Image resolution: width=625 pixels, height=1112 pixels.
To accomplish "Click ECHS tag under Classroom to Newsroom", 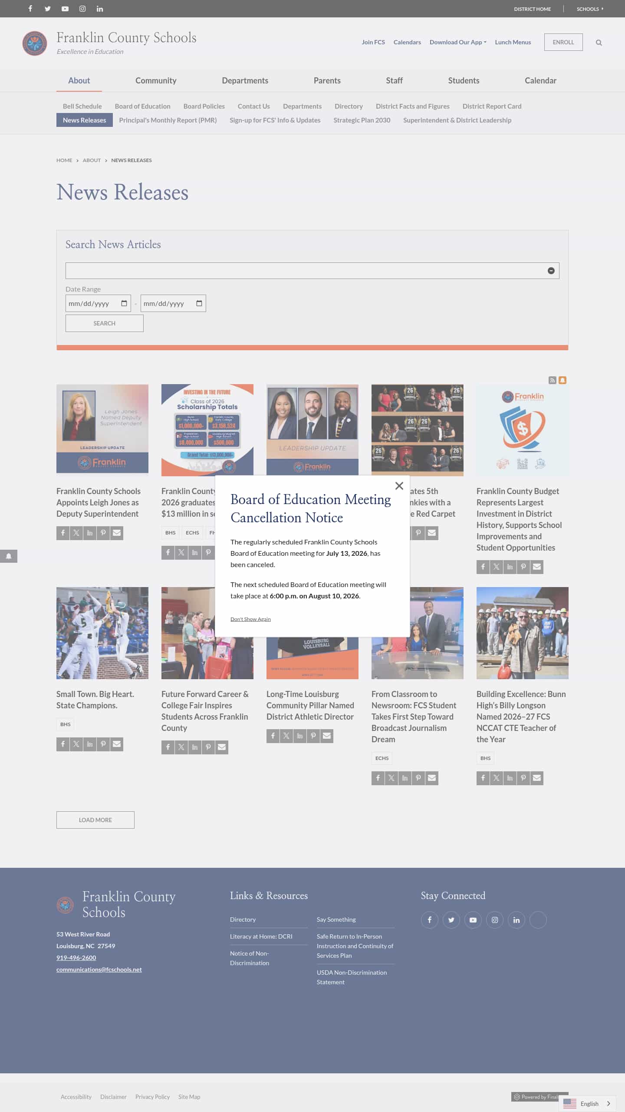I will click(382, 758).
